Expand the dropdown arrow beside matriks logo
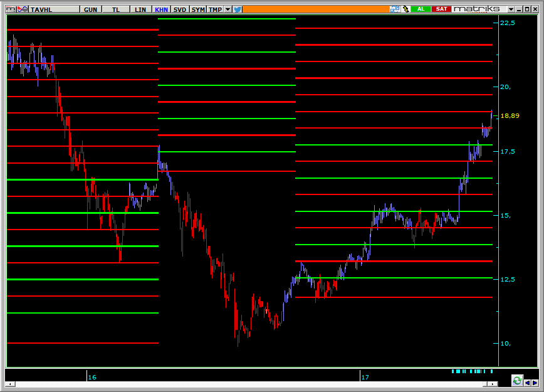This screenshot has width=544, height=392. (x=511, y=9)
